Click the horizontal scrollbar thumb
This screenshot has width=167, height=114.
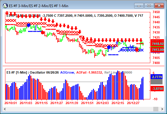156,109
